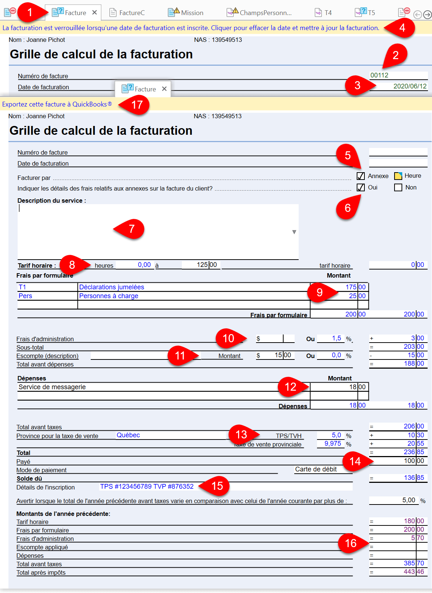Click the empty prior-year Escompte appliqué field

(x=398, y=546)
